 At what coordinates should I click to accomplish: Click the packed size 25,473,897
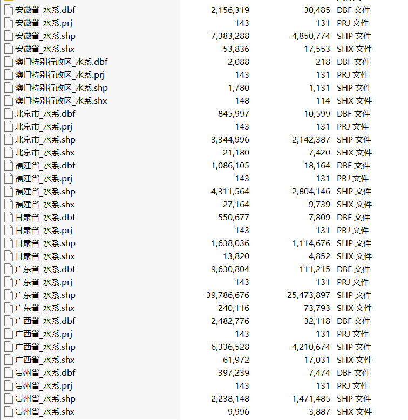tap(308, 295)
